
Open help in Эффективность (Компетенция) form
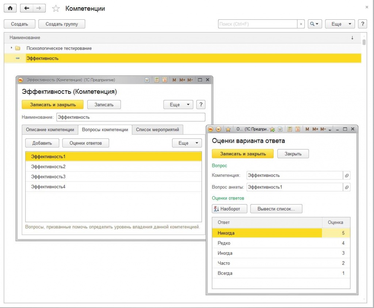click(201, 104)
